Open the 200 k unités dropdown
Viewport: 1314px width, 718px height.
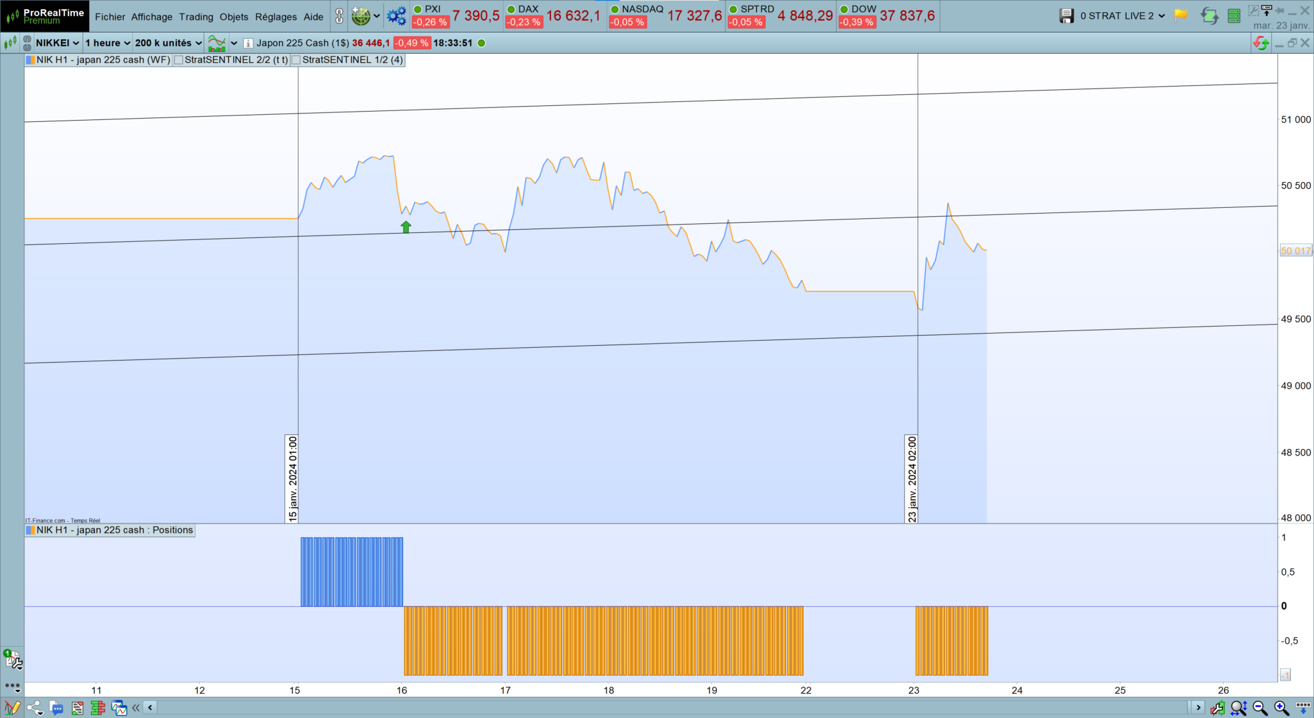[x=168, y=43]
